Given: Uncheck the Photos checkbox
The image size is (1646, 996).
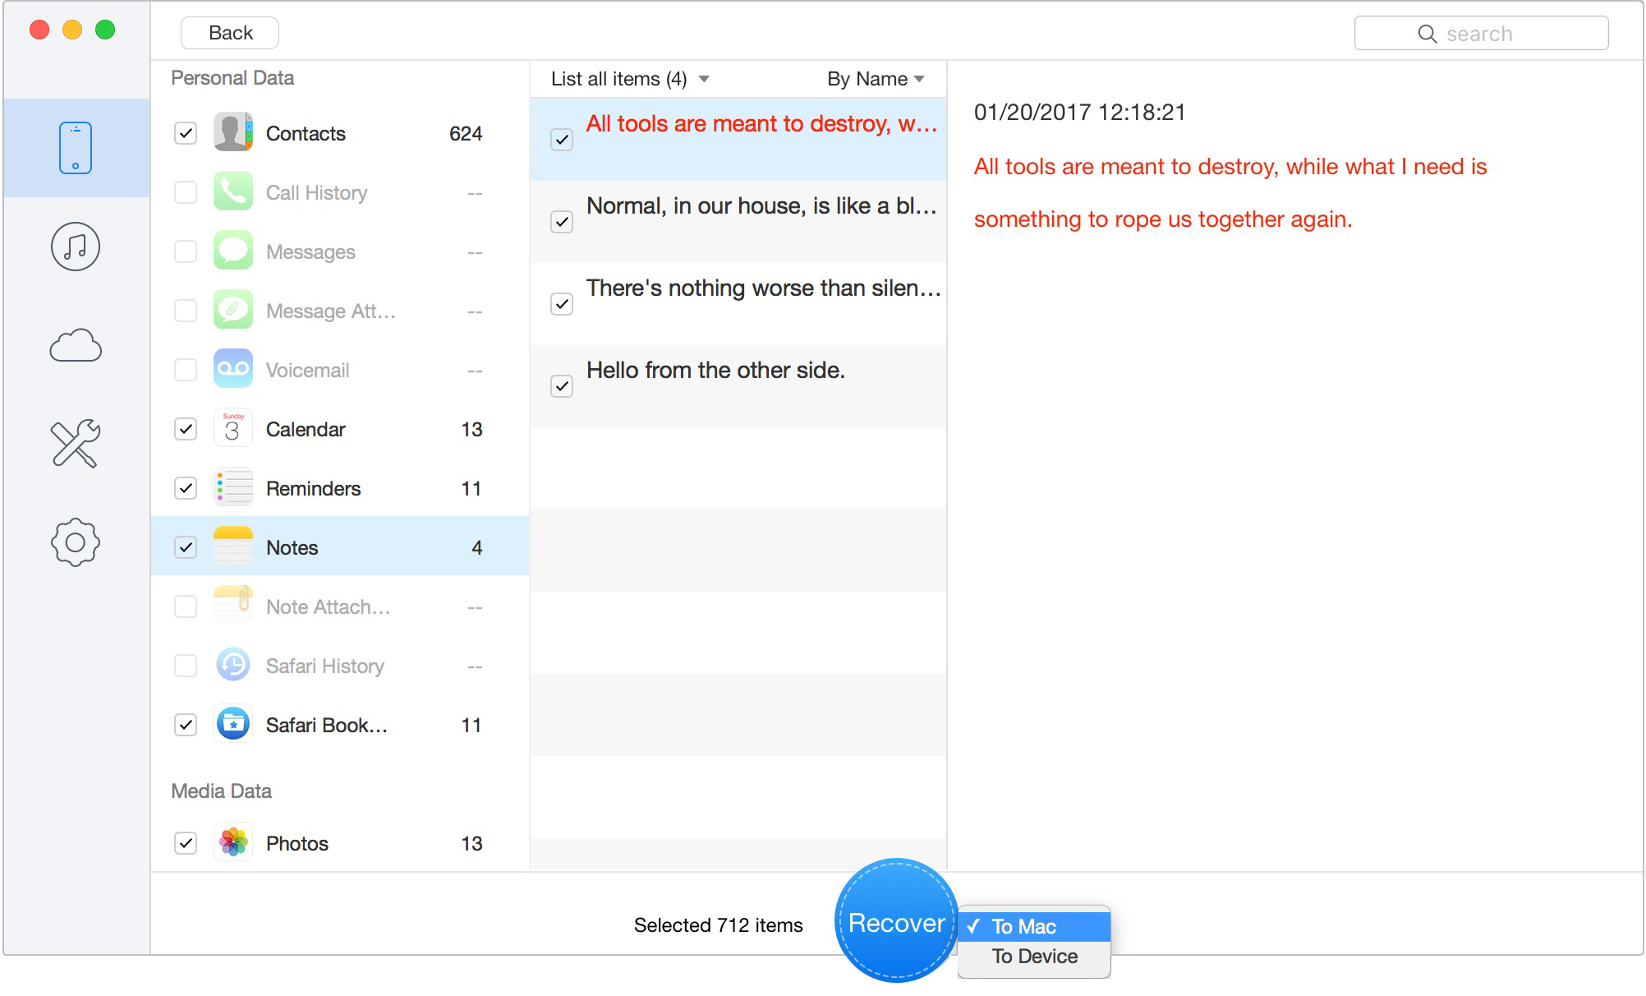Looking at the screenshot, I should tap(186, 843).
